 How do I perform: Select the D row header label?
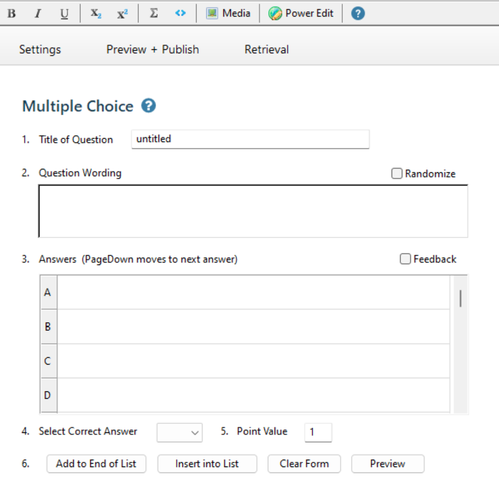[x=49, y=395]
